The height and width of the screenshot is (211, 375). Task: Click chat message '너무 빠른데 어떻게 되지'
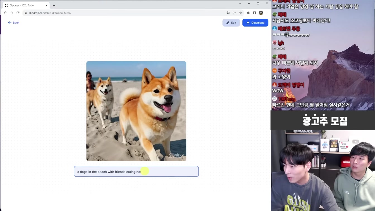pyautogui.click(x=295, y=63)
